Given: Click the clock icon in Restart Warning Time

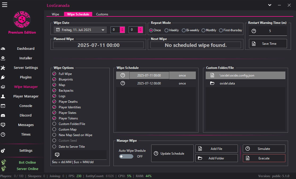Looking at the screenshot, I should pyautogui.click(x=254, y=31).
